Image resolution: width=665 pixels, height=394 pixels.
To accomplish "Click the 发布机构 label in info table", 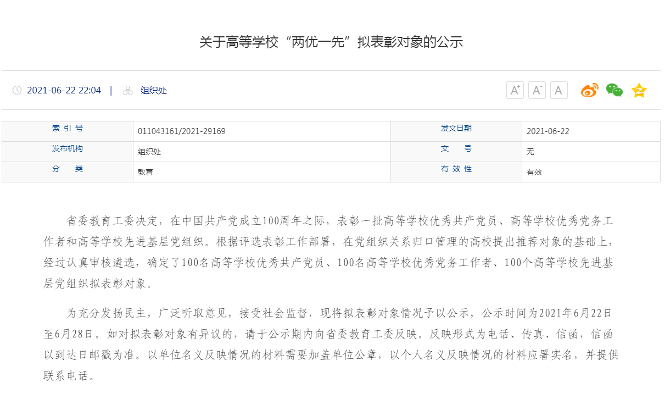I will click(x=68, y=149).
